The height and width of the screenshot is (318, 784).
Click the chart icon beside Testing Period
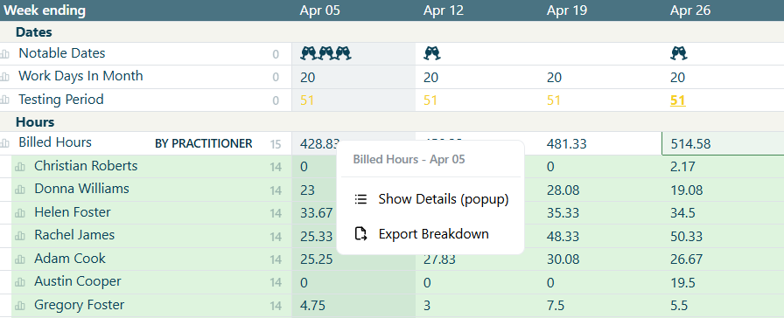coord(5,100)
